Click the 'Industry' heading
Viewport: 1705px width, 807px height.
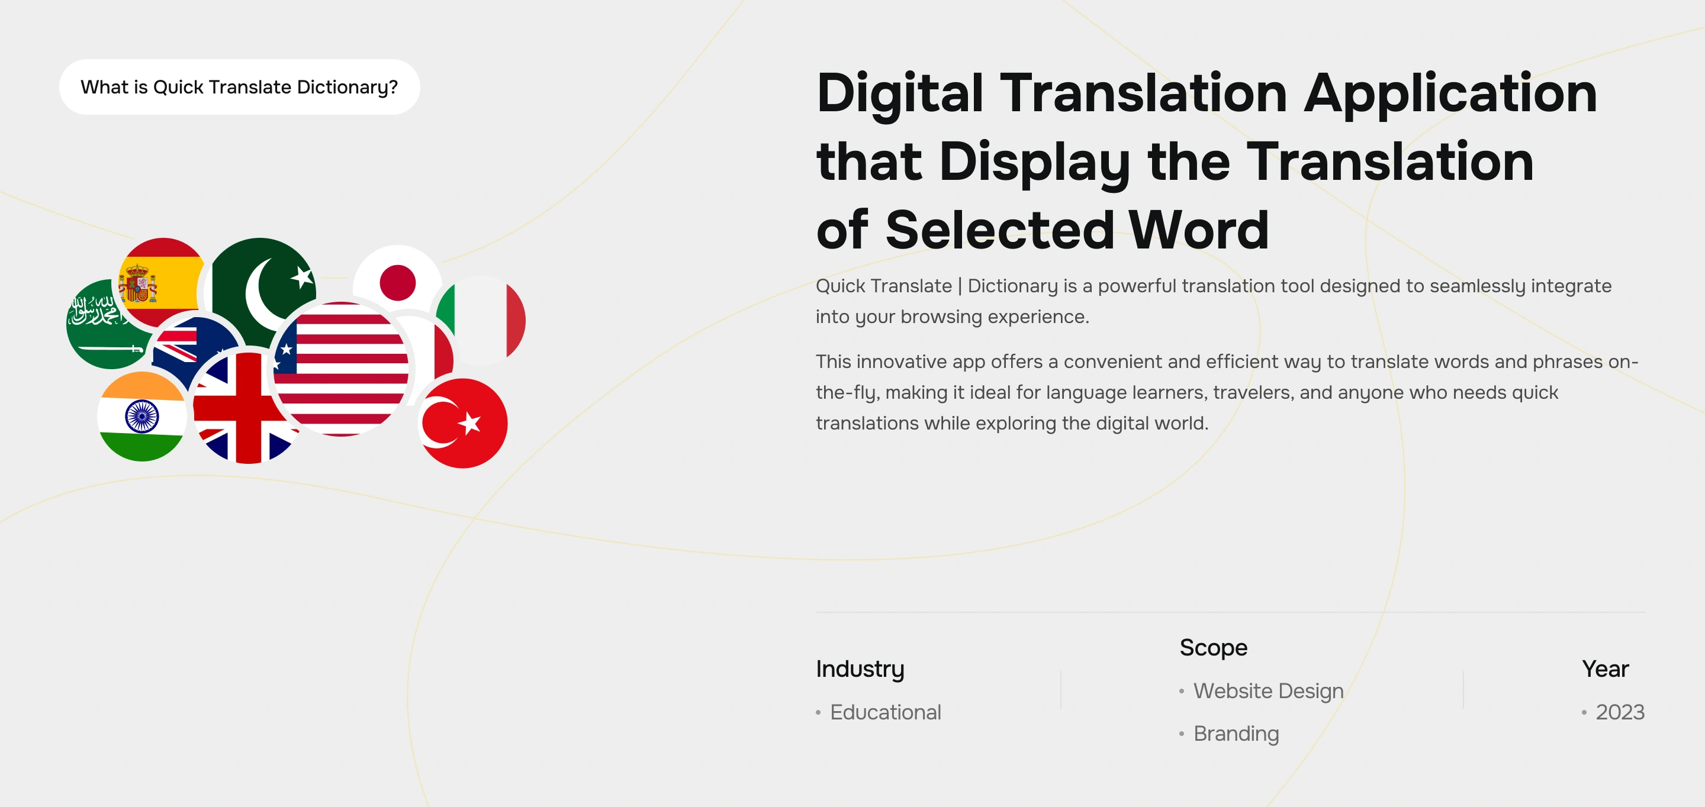pos(860,669)
